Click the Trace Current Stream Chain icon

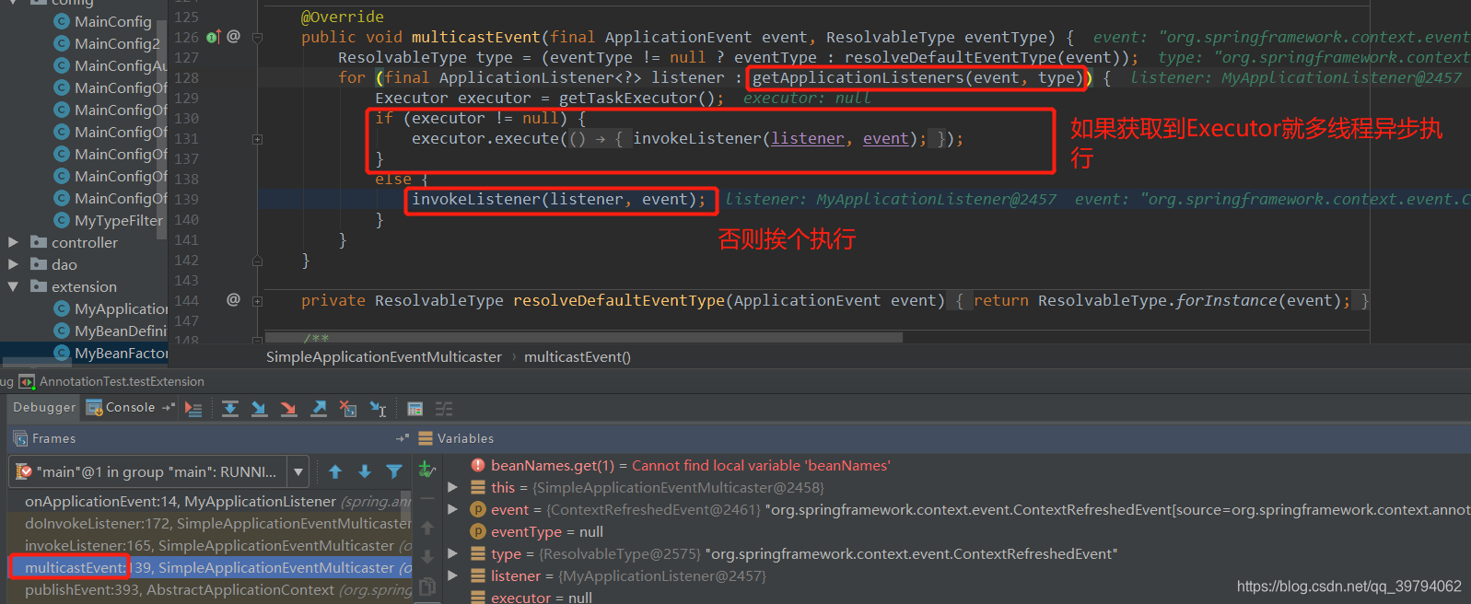pyautogui.click(x=444, y=409)
